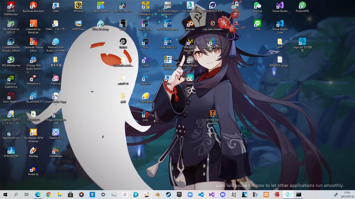Open File Explorer from the taskbar

tap(59, 195)
